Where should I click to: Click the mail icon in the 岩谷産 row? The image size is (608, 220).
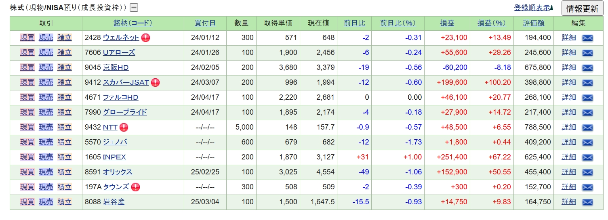[587, 202]
